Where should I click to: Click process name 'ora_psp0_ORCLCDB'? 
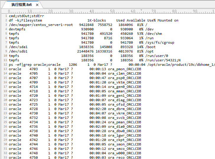pyautogui.click(x=125, y=78)
